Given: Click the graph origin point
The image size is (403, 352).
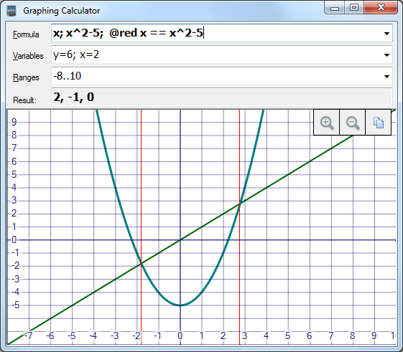Looking at the screenshot, I should click(x=180, y=240).
